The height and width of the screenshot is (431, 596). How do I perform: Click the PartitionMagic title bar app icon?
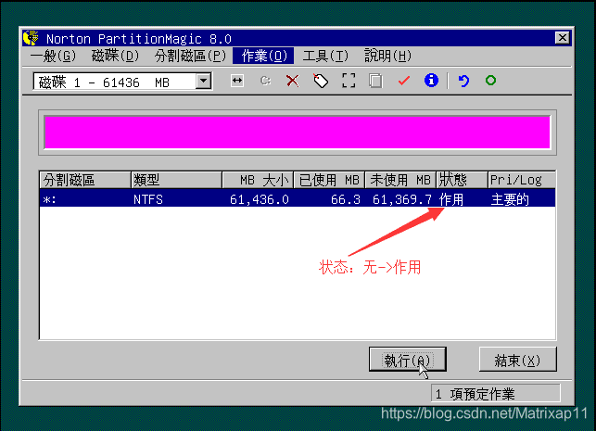(31, 38)
